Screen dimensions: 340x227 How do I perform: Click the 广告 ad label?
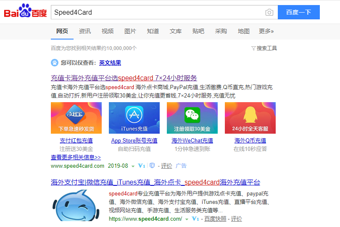coord(181,166)
